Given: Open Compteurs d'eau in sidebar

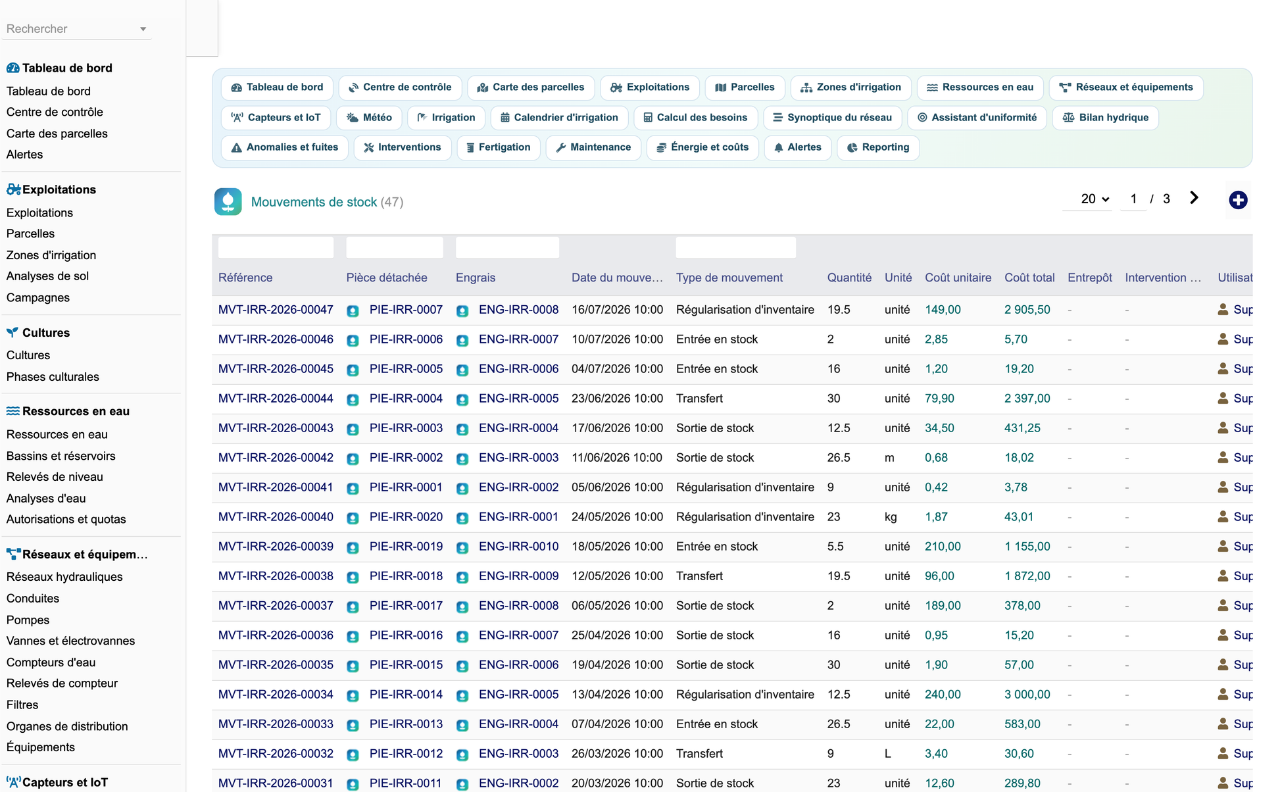Looking at the screenshot, I should pos(51,662).
